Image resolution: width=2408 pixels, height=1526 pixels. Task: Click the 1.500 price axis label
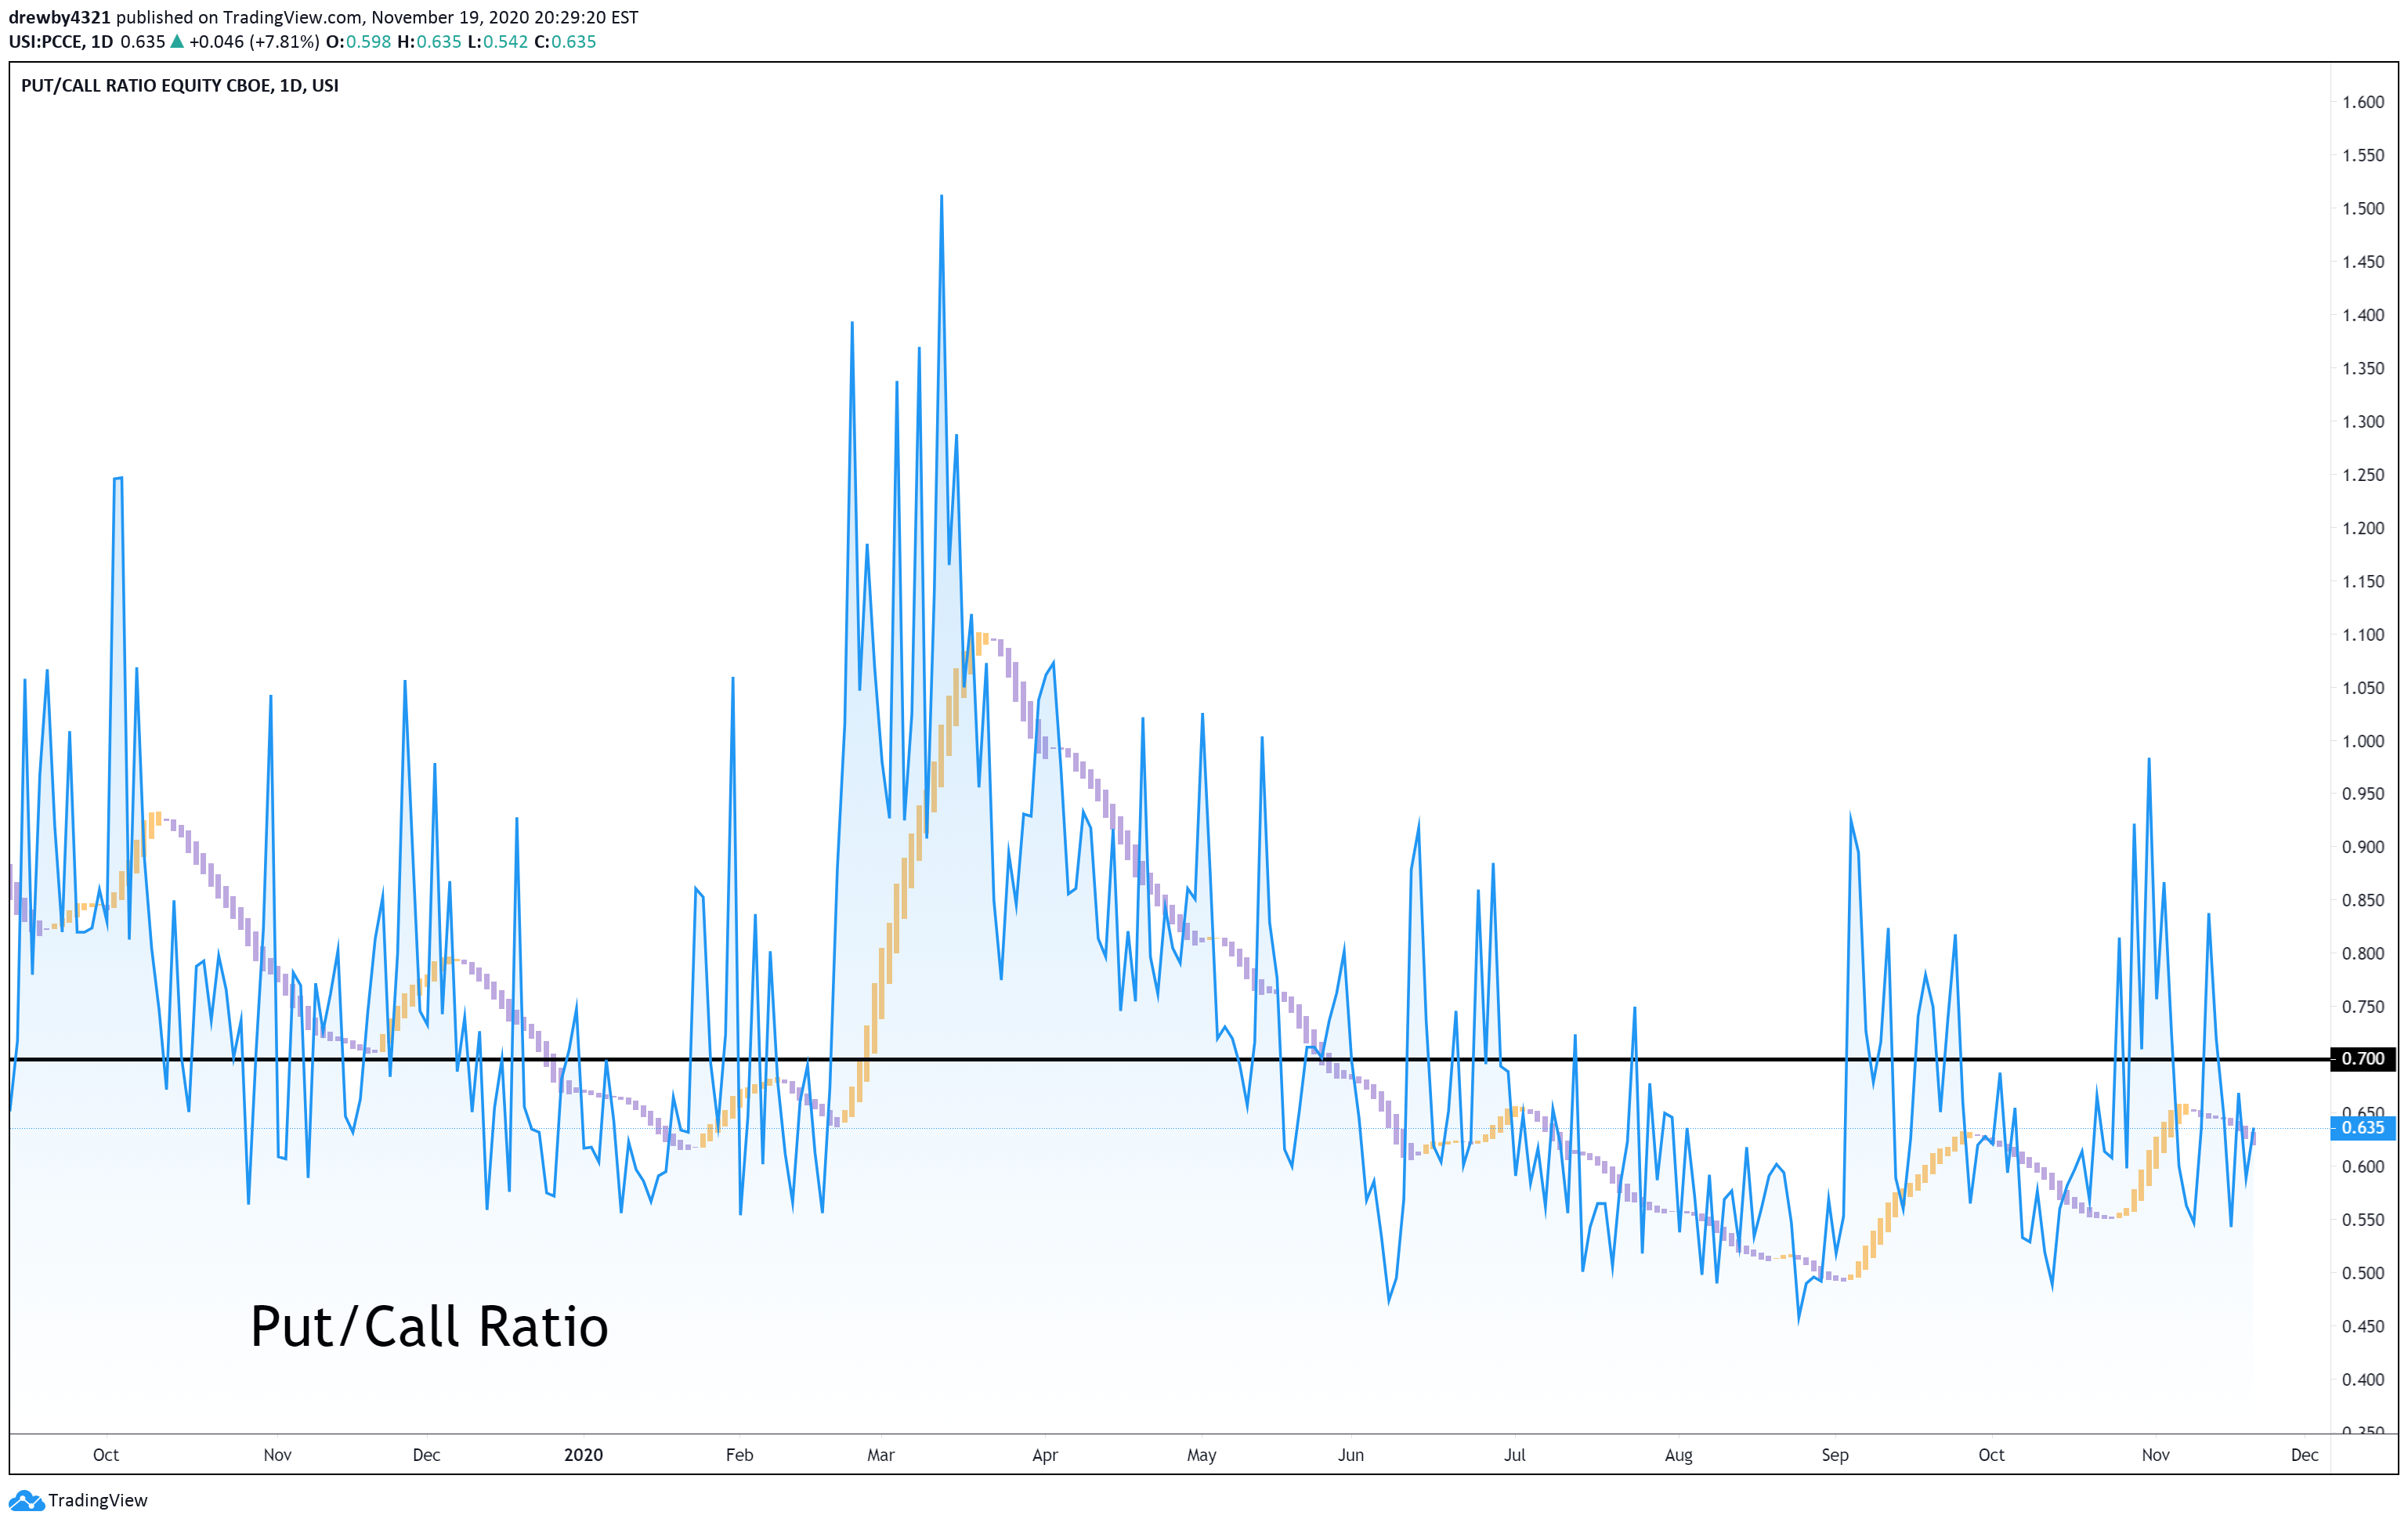[2363, 209]
